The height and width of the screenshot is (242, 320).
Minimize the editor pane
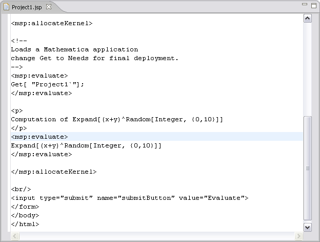(305, 4)
